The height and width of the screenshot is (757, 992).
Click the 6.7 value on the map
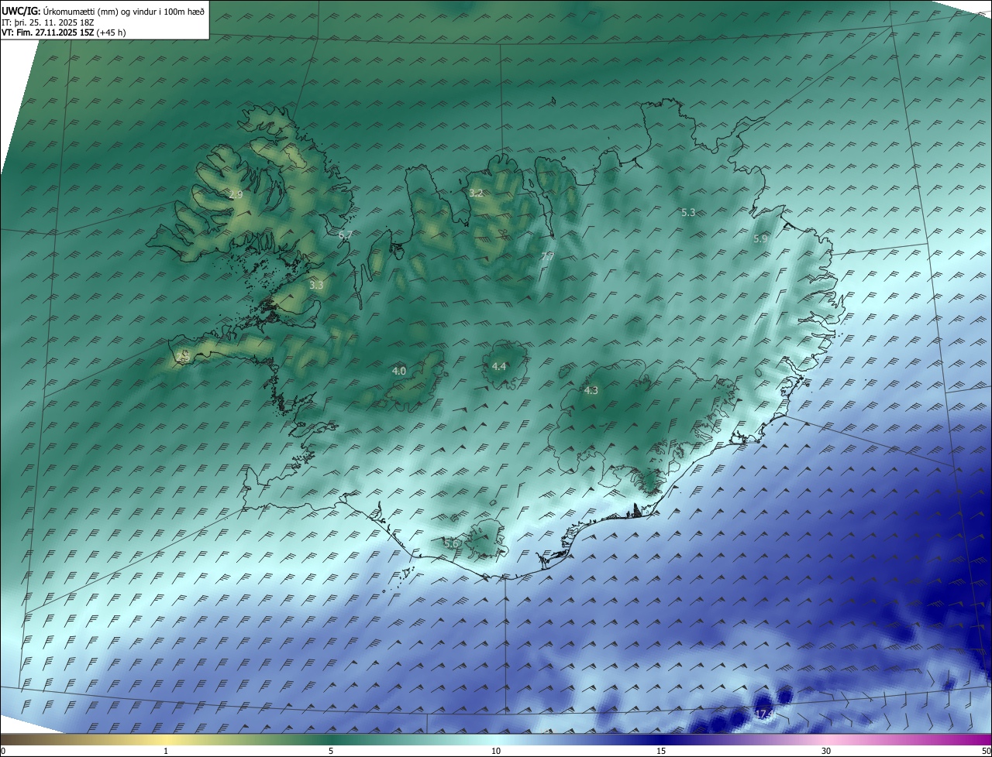click(346, 235)
